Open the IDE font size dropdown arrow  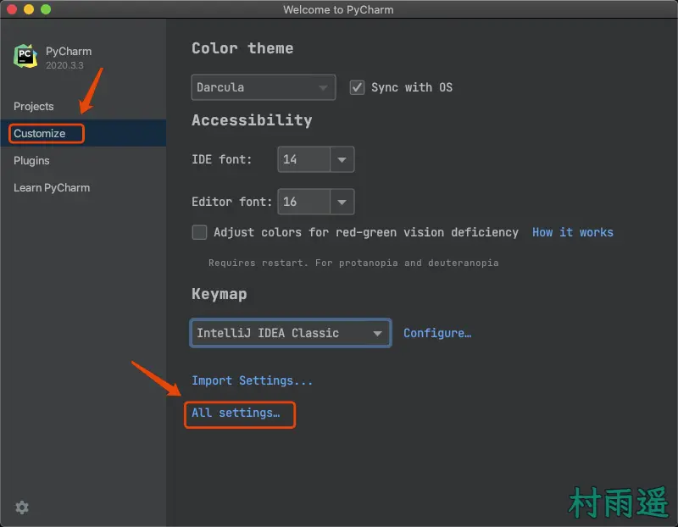pyautogui.click(x=342, y=159)
